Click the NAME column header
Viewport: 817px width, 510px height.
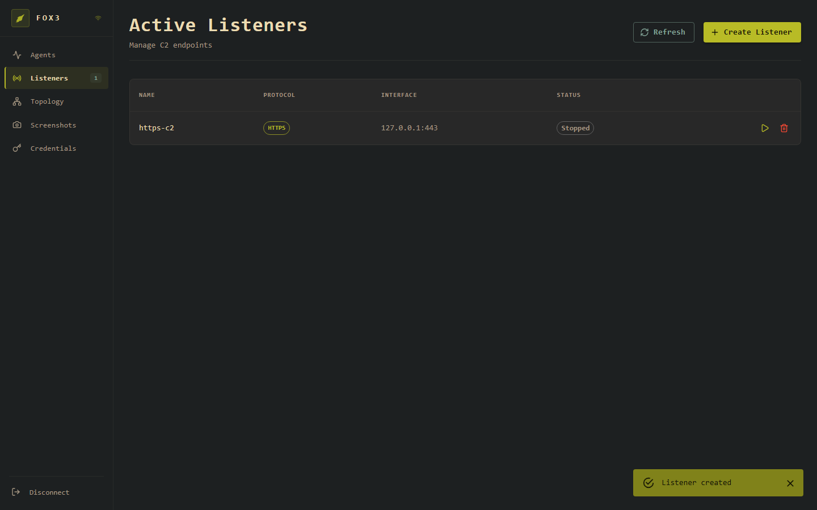tap(147, 95)
